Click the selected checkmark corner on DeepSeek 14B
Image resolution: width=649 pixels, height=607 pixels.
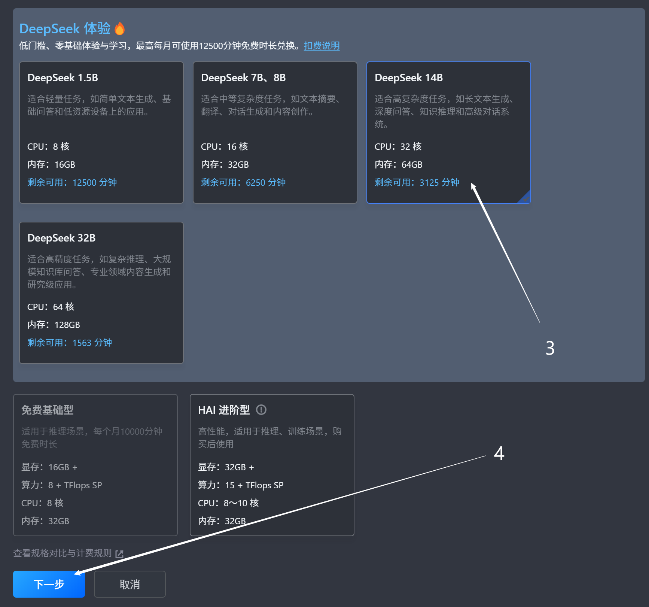[525, 197]
